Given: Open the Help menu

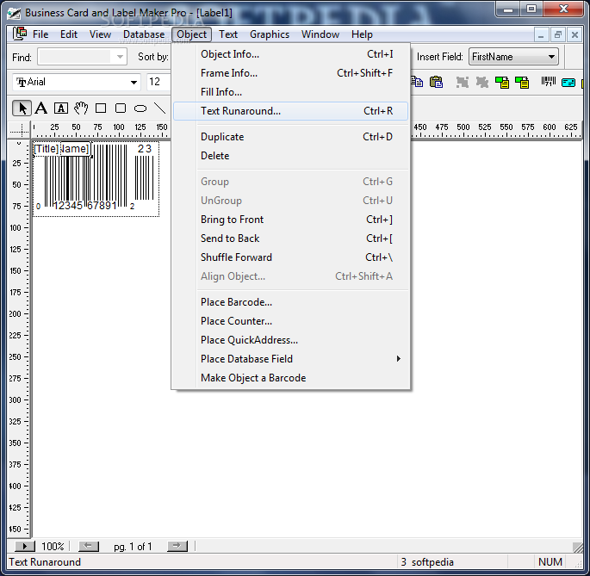Looking at the screenshot, I should coord(362,34).
